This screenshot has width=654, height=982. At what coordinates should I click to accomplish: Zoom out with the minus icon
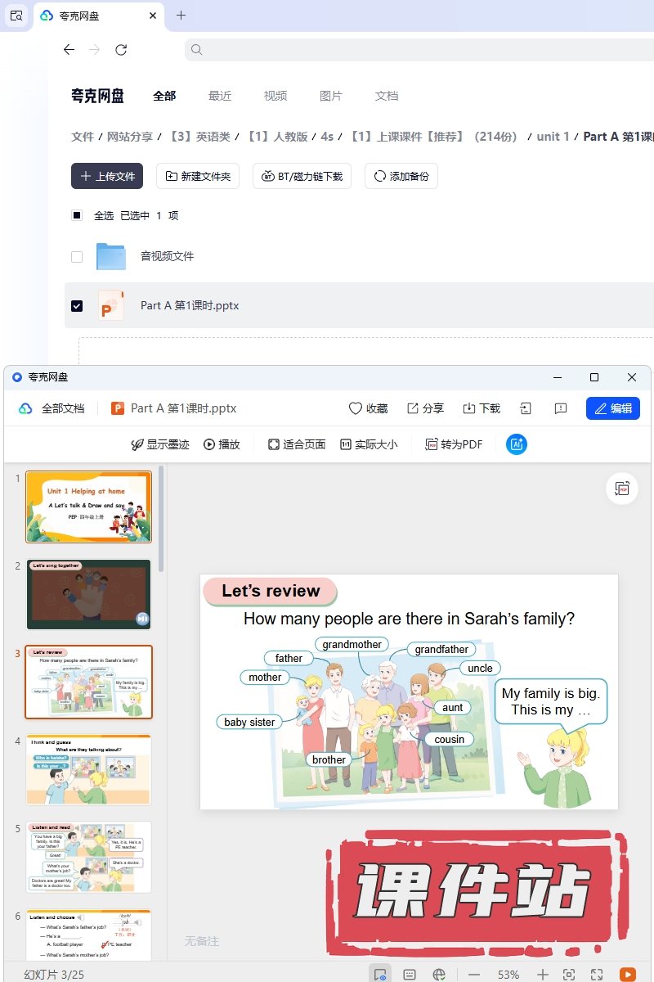[x=474, y=974]
